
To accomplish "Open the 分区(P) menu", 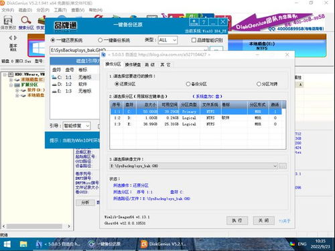I will [43, 10].
